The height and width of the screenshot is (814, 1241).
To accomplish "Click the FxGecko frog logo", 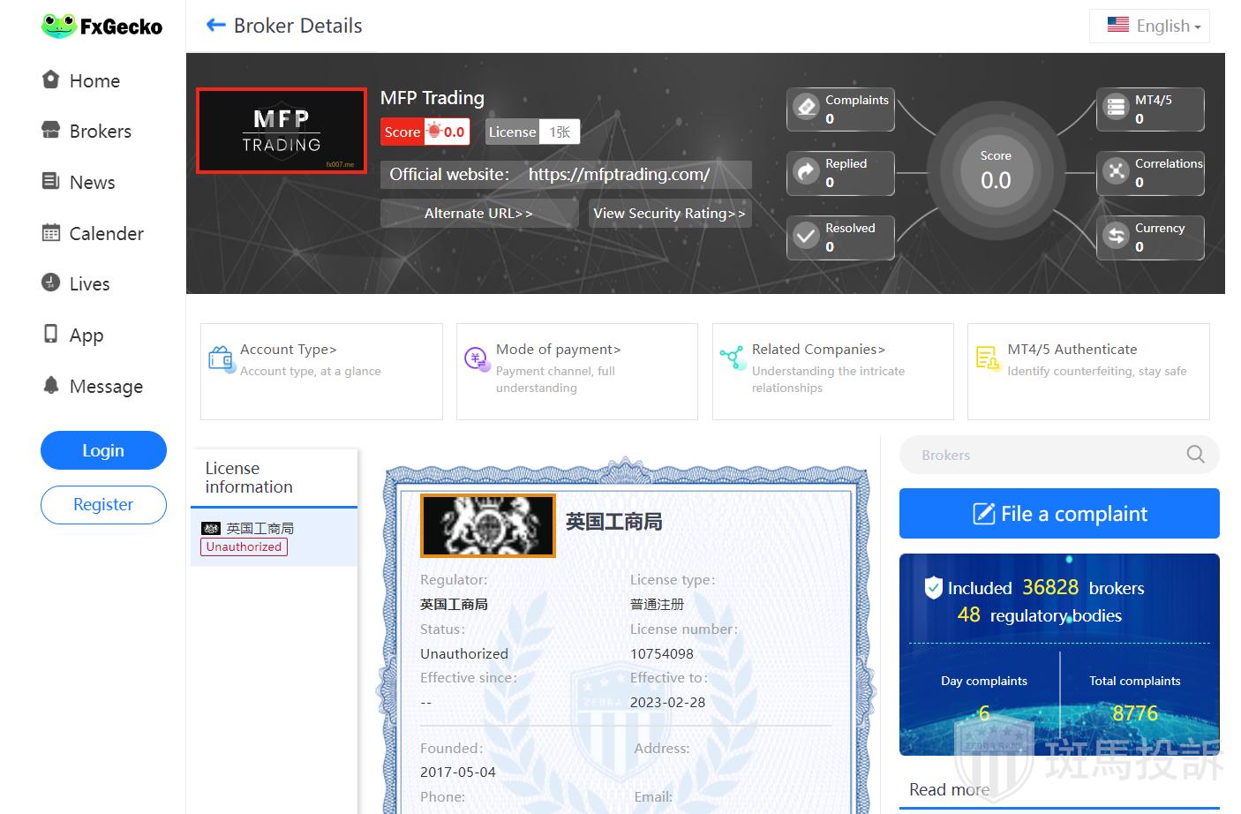I will point(59,26).
